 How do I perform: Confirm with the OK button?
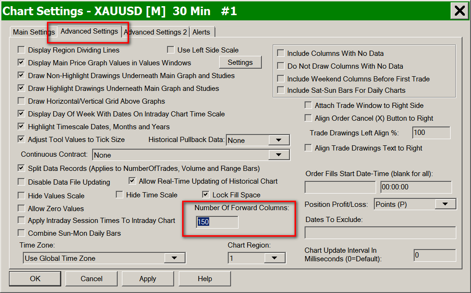coord(35,279)
